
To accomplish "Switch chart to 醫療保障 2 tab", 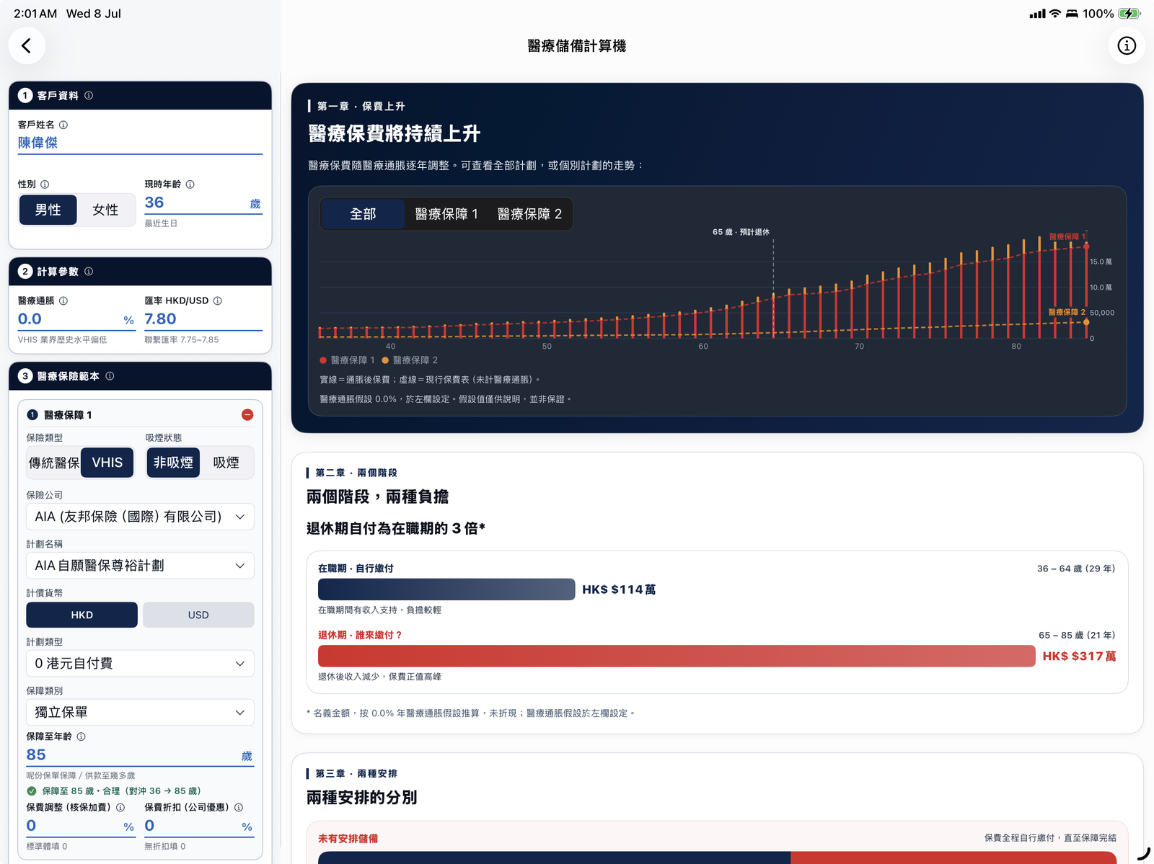I will click(x=529, y=214).
